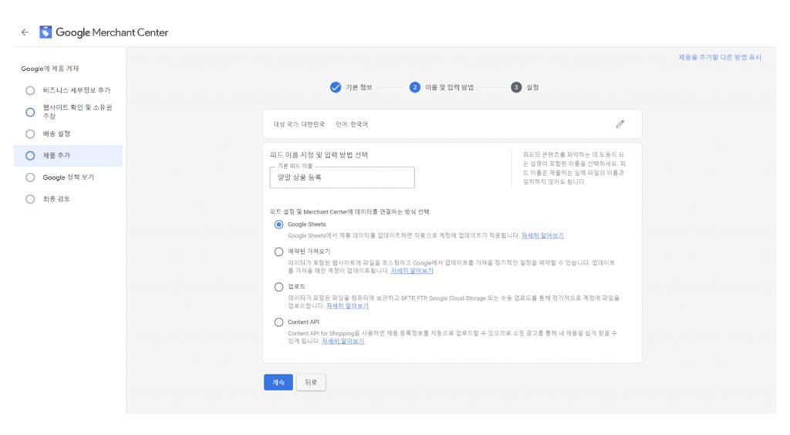
Task: Click the 기본 피드 이름 input field
Action: pos(342,177)
